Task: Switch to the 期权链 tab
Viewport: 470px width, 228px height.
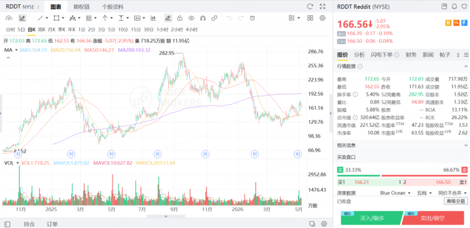Action: 82,7
